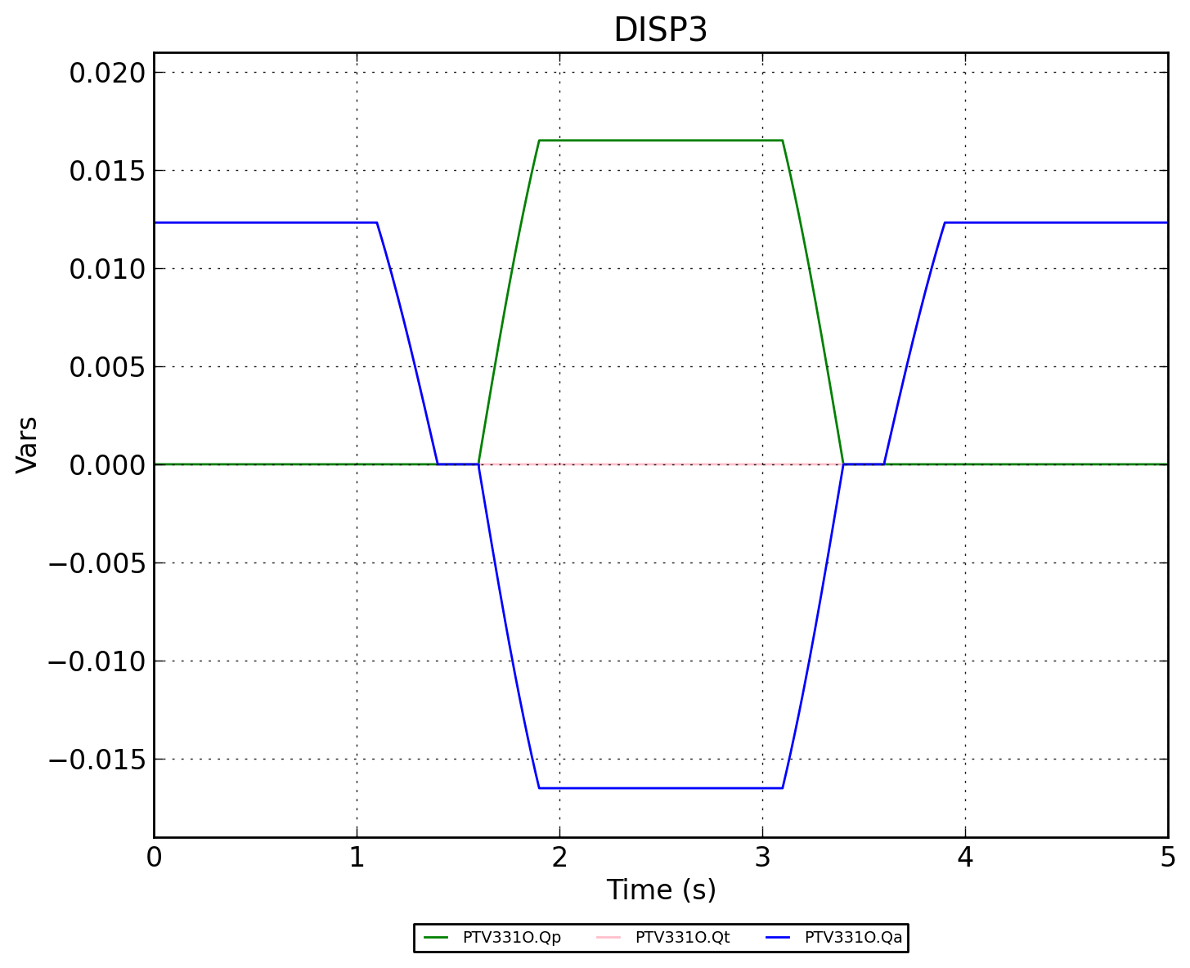1190x968 pixels.
Task: Click the blue PTV331O.Qa legend line swatch
Action: [779, 938]
